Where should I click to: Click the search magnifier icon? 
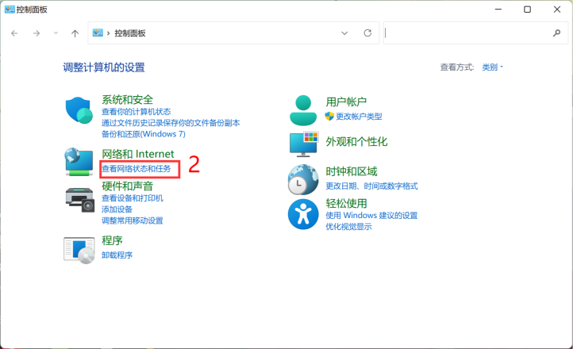556,33
